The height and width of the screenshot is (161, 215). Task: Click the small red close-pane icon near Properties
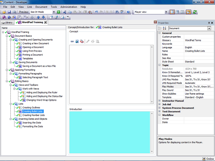pos(155,22)
